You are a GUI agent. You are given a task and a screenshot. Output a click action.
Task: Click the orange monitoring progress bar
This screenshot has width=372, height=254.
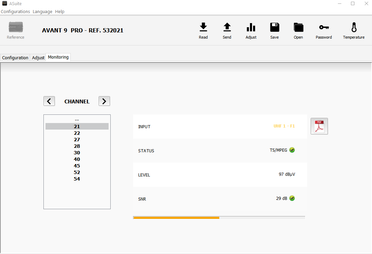pos(219,218)
